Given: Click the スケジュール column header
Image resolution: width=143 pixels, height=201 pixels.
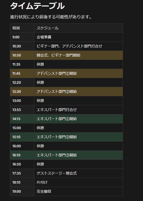Looking at the screenshot, I should [79, 28].
